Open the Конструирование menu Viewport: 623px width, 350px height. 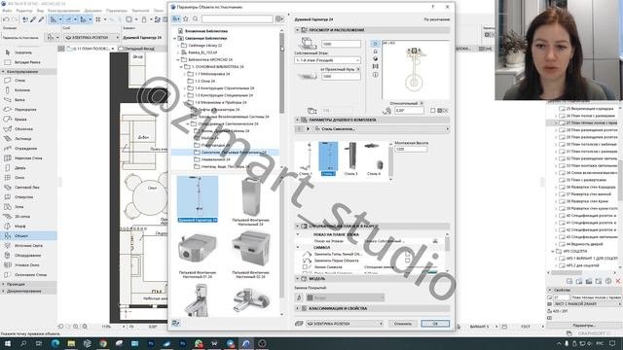(63, 11)
